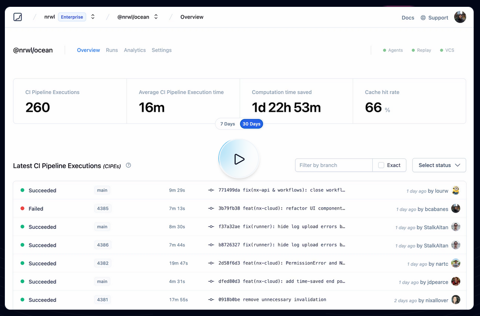Click green status dot for commit 771499da
Image resolution: width=480 pixels, height=316 pixels.
coord(23,190)
